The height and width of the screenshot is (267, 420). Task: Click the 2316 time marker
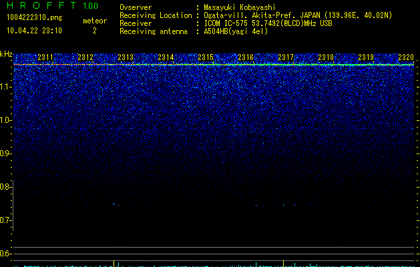click(246, 57)
